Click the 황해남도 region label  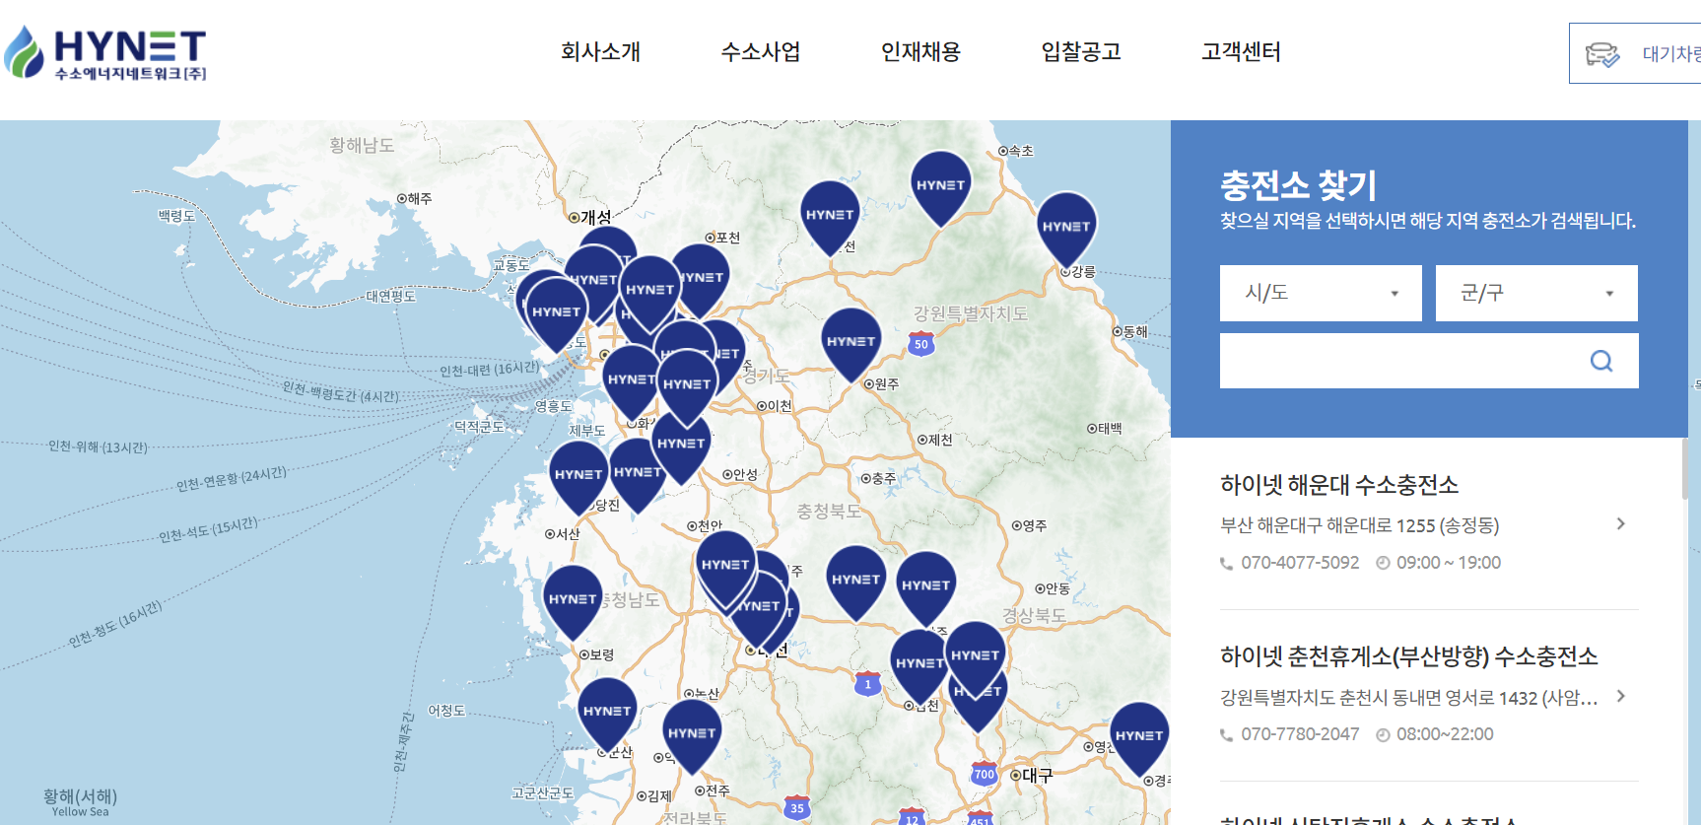(362, 145)
